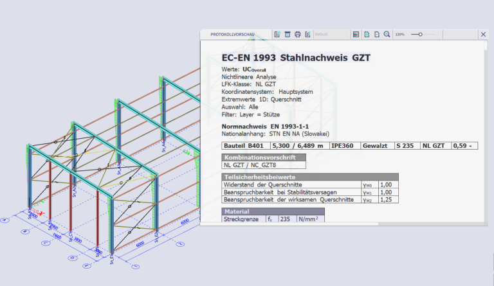The width and height of the screenshot is (494, 286).
Task: Click the 120% zoom percentage value
Action: pyautogui.click(x=399, y=34)
